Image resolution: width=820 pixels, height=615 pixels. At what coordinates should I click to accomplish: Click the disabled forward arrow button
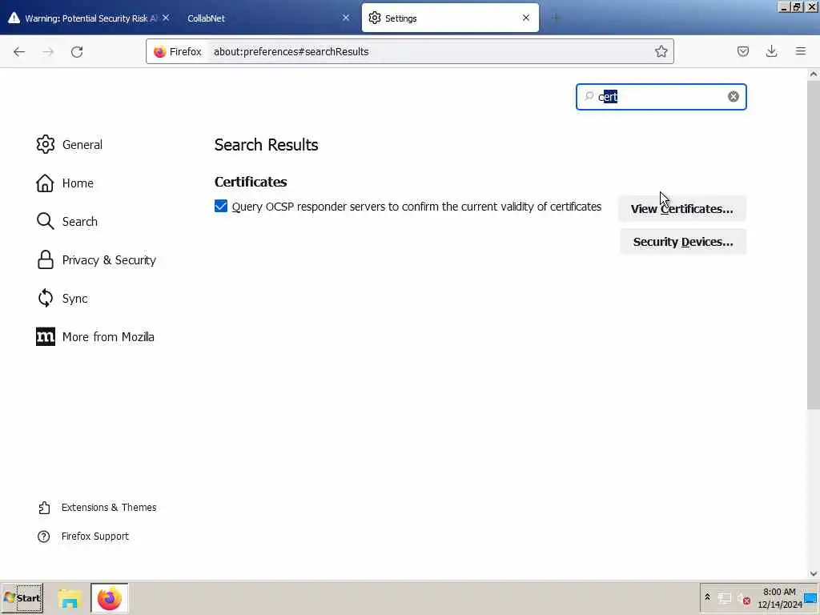click(48, 52)
